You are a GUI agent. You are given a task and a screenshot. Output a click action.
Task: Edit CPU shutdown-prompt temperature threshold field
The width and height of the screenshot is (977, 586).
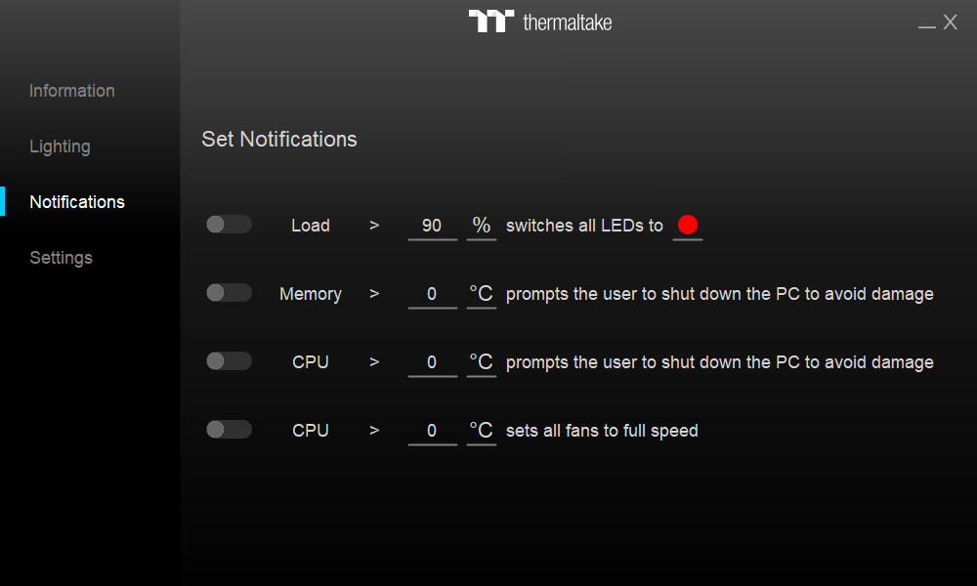coord(432,363)
